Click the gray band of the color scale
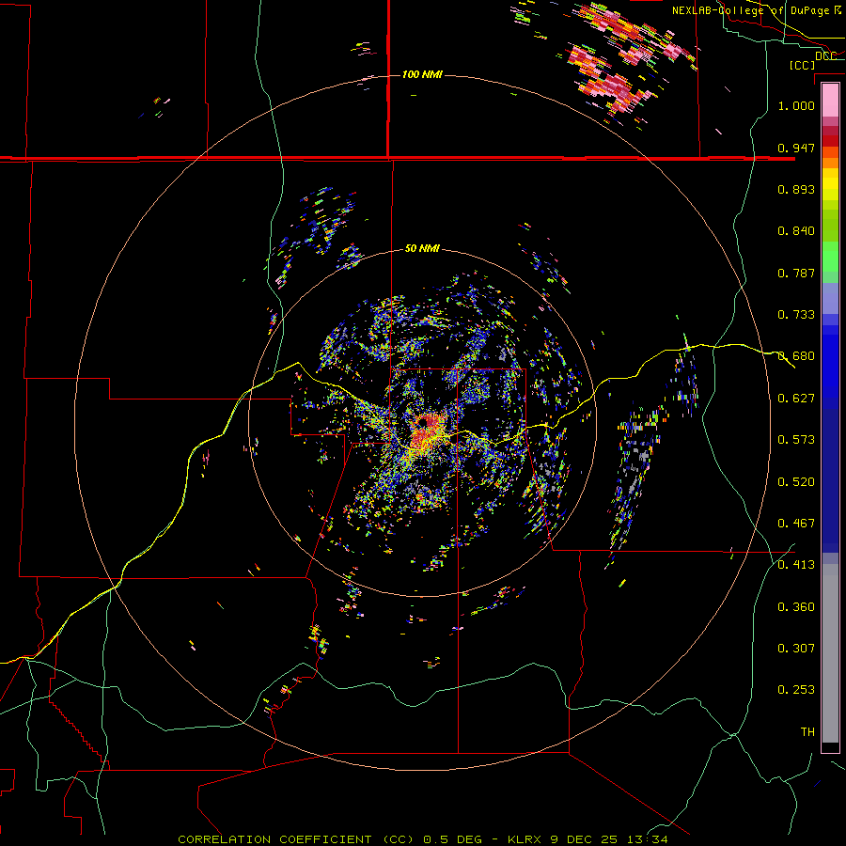The width and height of the screenshot is (846, 846). click(830, 653)
